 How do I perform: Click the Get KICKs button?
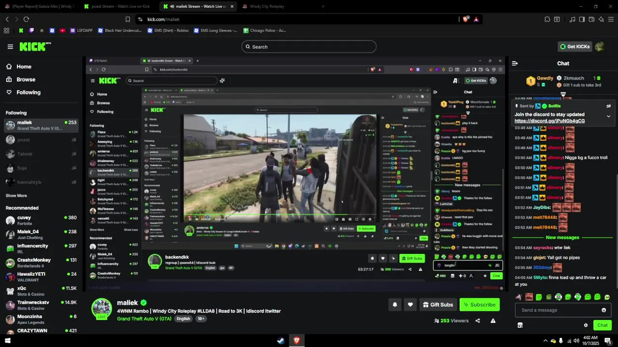point(575,47)
